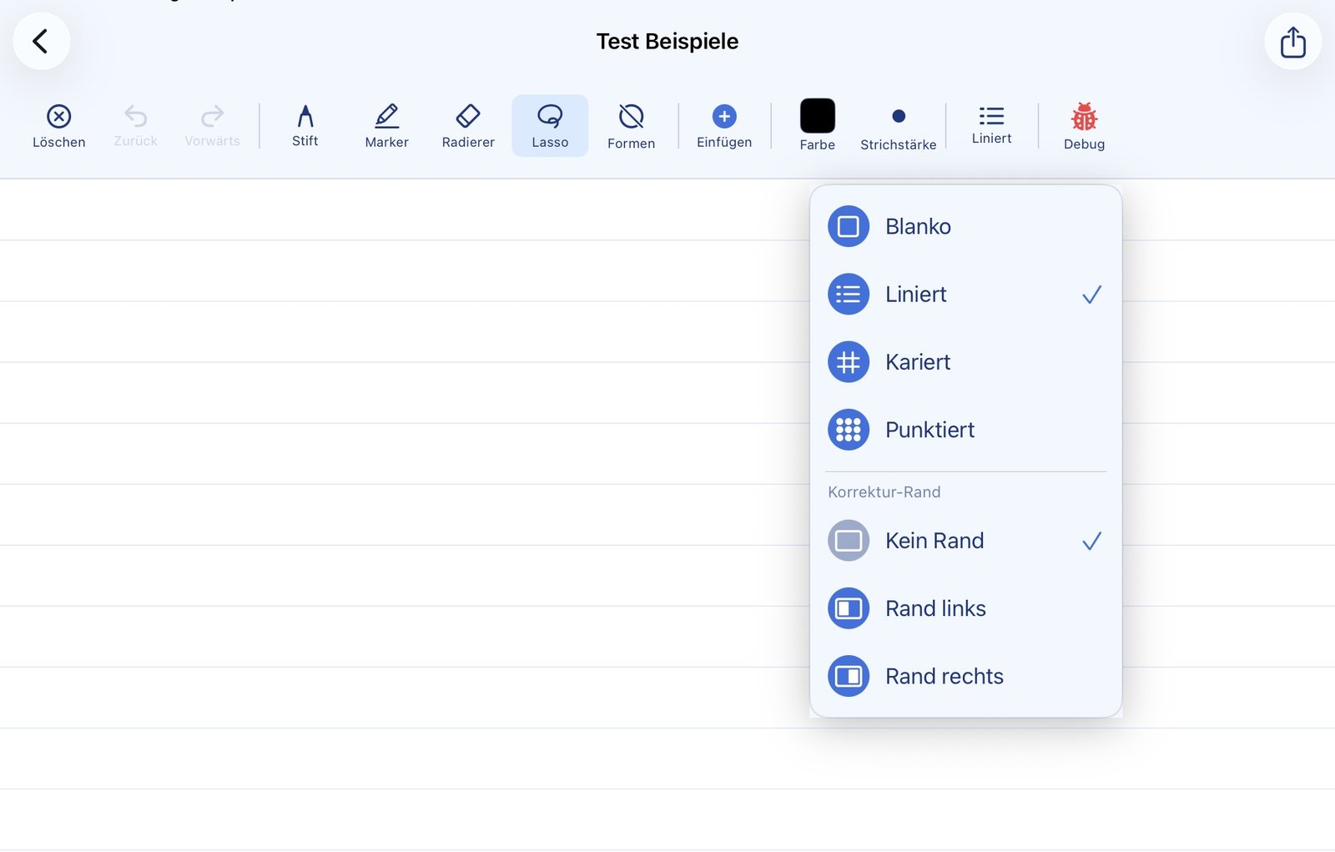
Task: Select the Liniert paper style
Action: click(x=916, y=294)
